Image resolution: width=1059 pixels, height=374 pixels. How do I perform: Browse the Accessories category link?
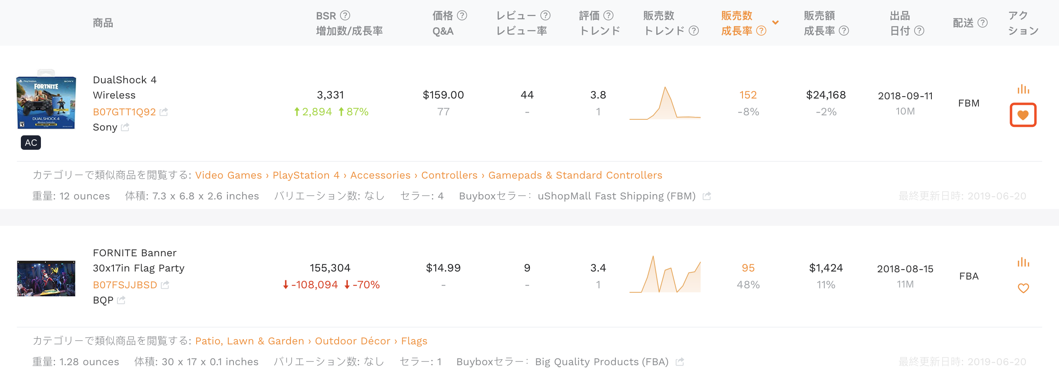(380, 175)
